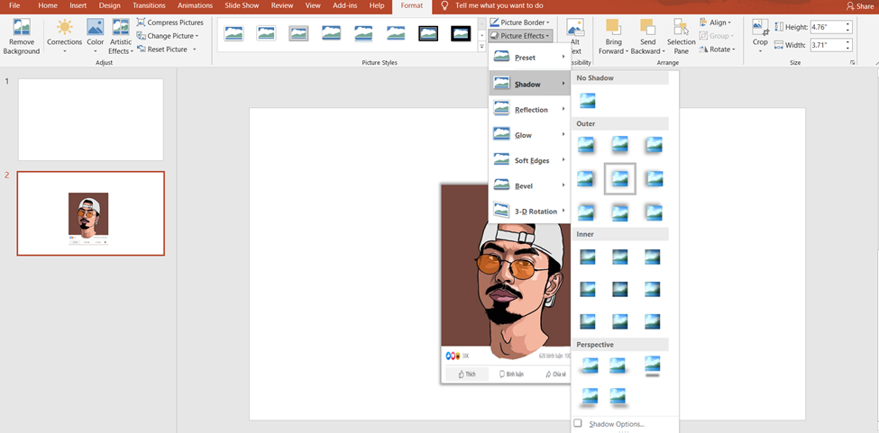The image size is (879, 433).
Task: Open the Rotate dropdown
Action: point(718,50)
